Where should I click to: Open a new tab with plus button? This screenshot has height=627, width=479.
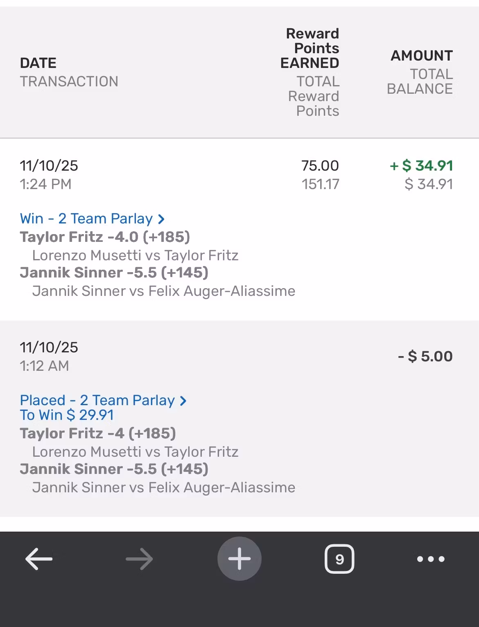pyautogui.click(x=239, y=559)
